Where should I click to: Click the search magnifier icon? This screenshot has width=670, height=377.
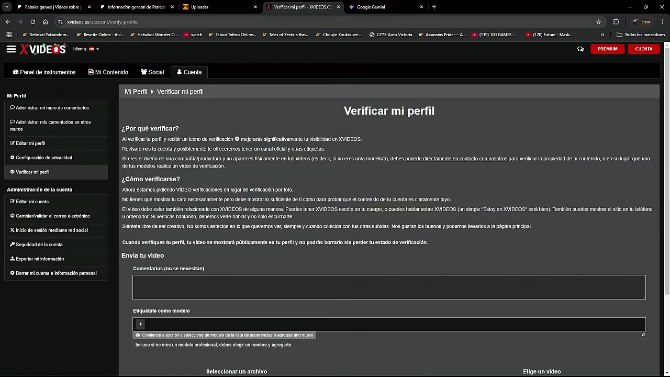click(x=580, y=49)
